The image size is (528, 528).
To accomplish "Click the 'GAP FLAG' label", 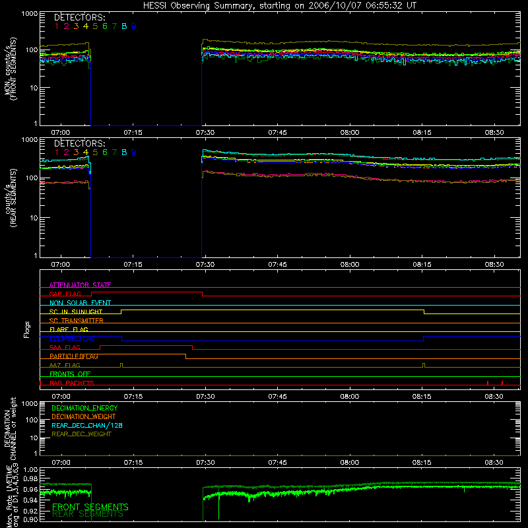I will 65,294.
